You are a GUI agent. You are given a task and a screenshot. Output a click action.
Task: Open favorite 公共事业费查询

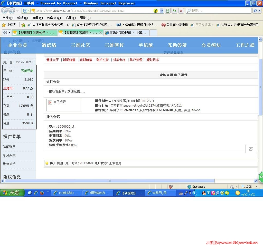pos(175,25)
